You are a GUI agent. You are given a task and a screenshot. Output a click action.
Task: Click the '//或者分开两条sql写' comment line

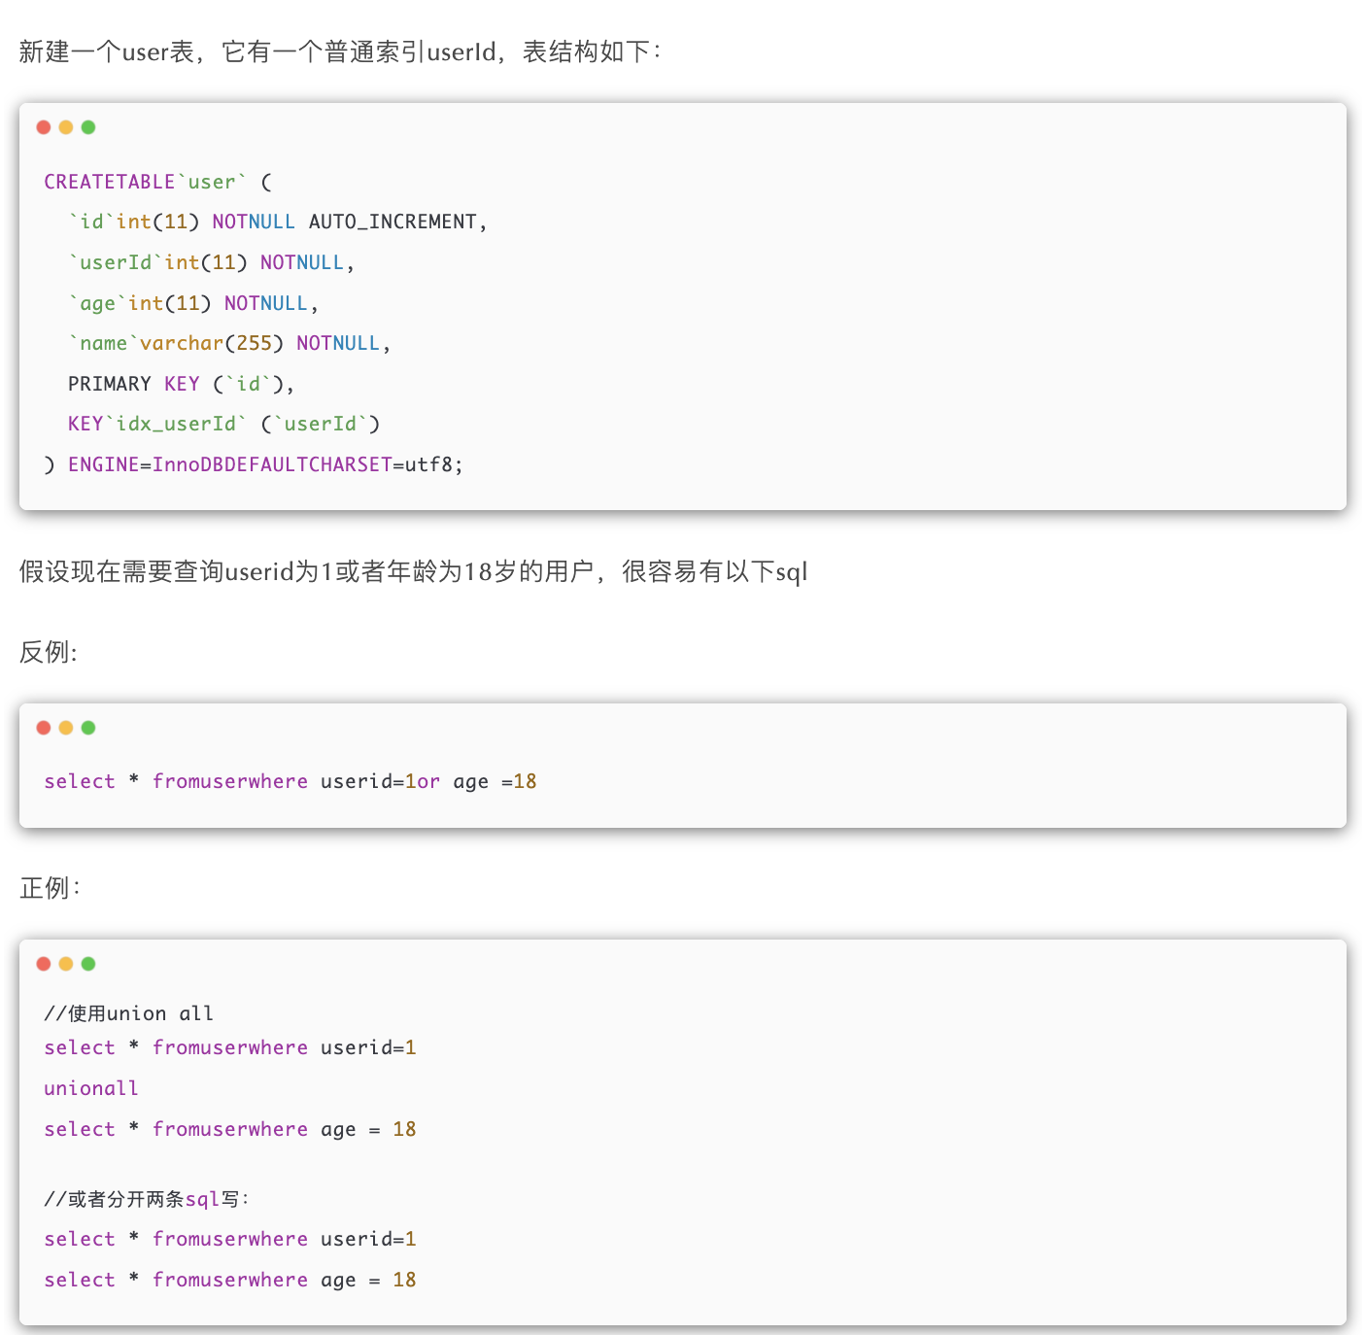[x=146, y=1199]
